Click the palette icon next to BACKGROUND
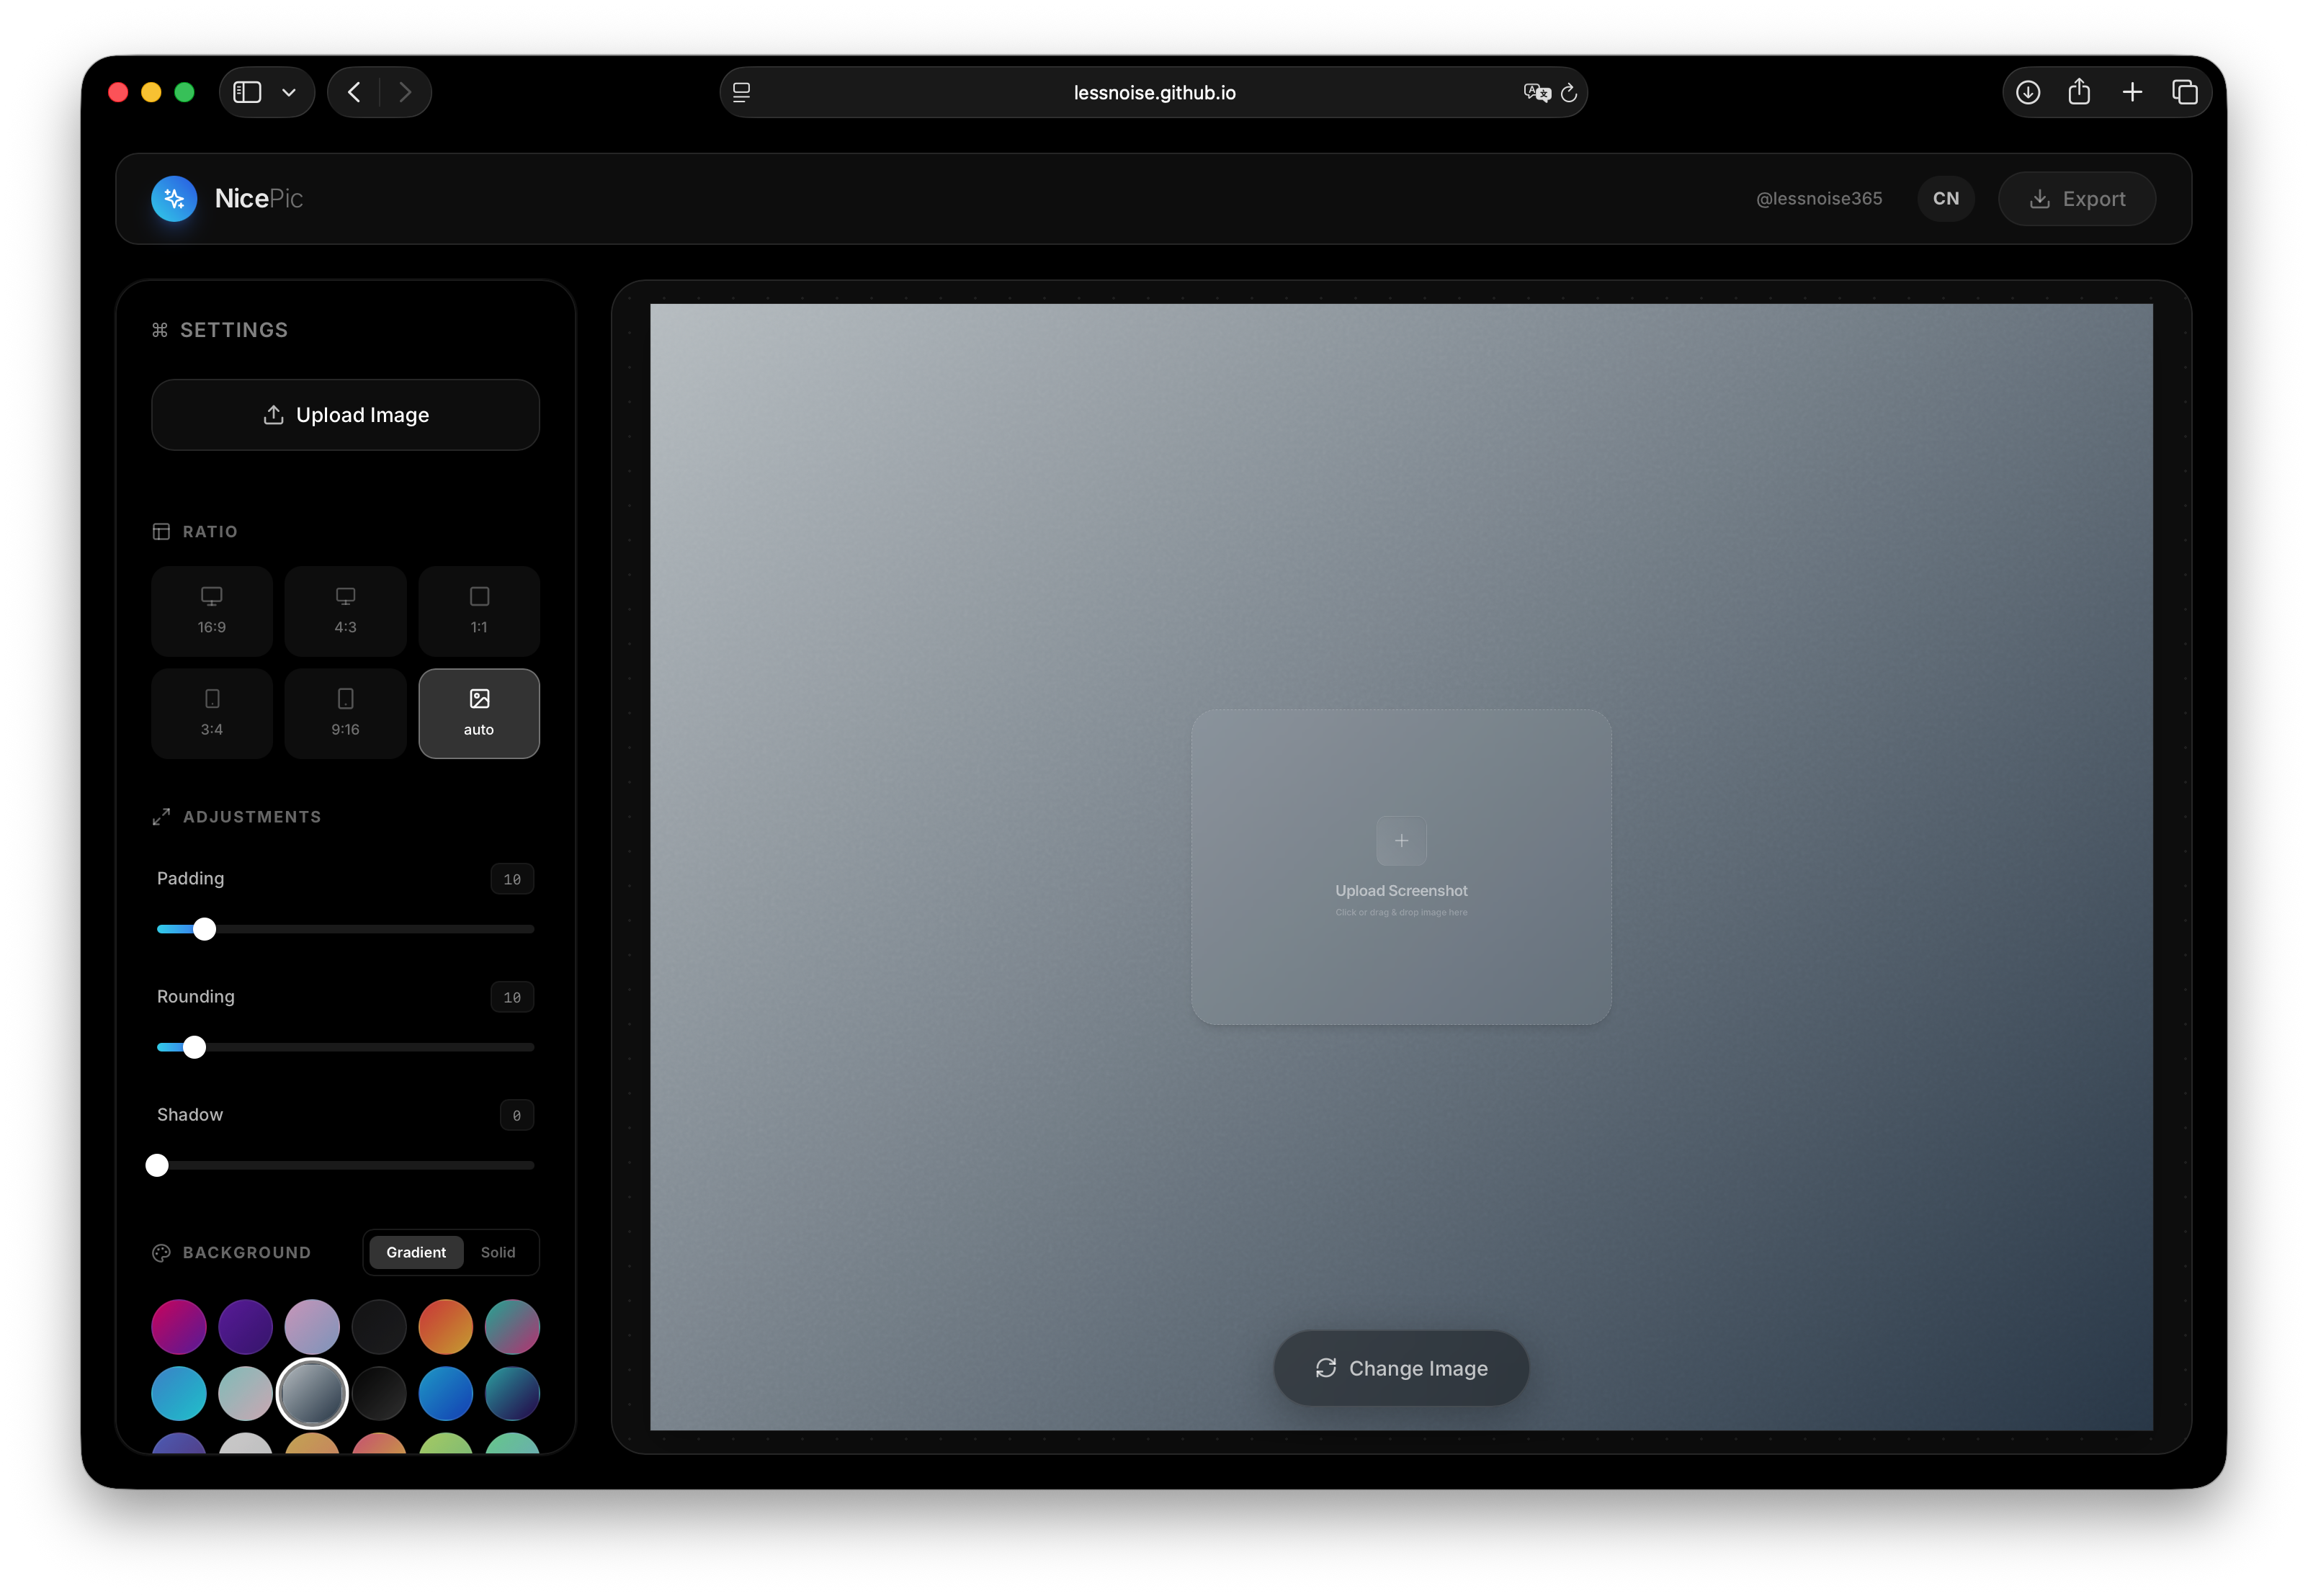 pos(161,1252)
